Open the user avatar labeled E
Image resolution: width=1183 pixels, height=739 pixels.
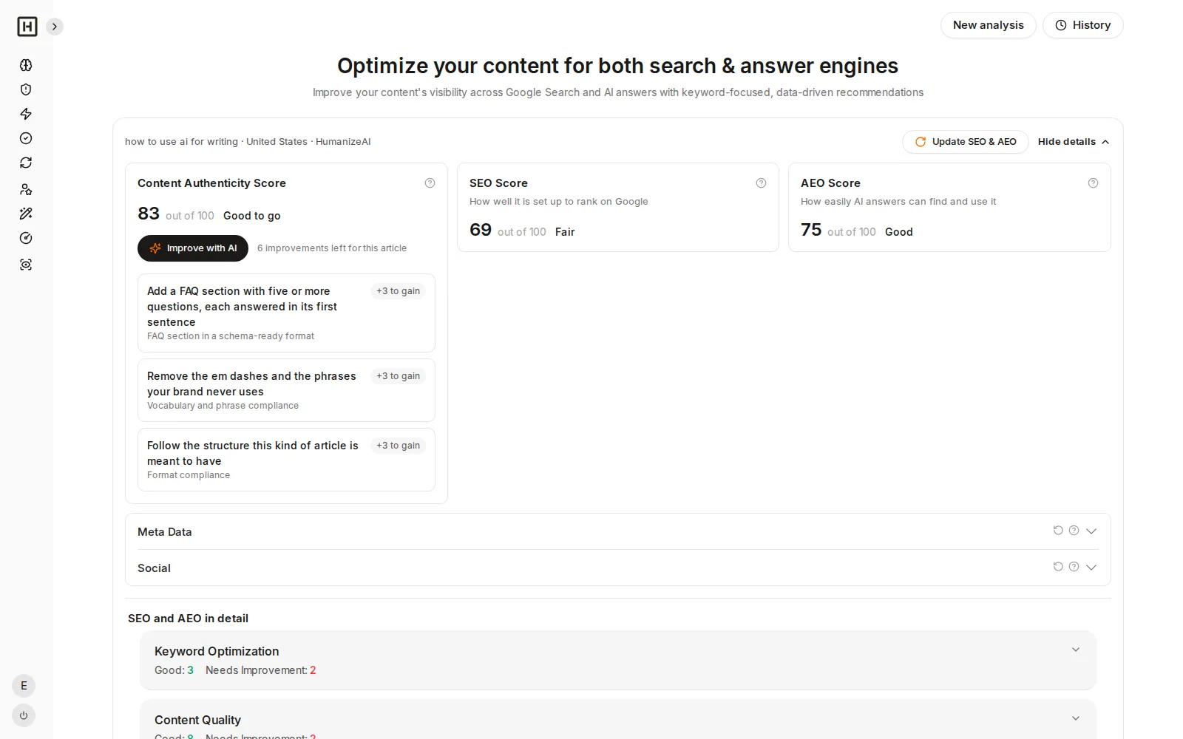24,686
